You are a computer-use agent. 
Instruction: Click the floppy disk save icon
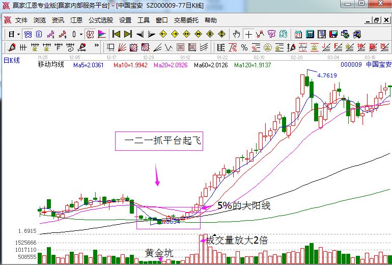tap(333, 35)
